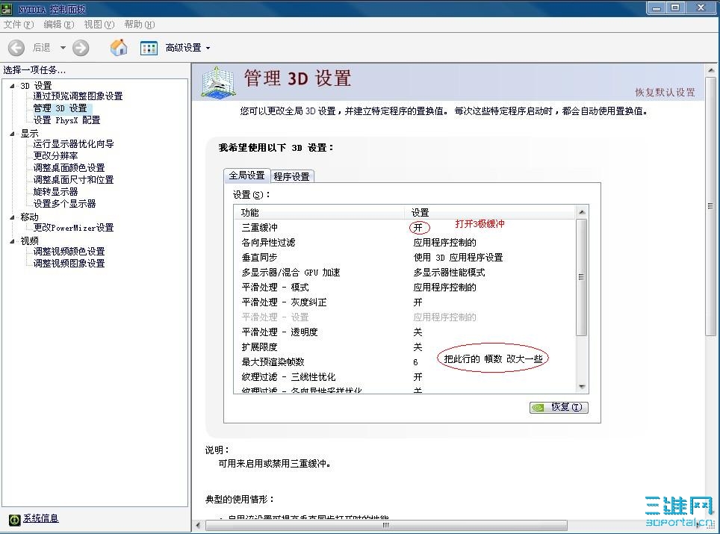Click the grid view icon beside 高级设置
The width and height of the screenshot is (720, 534).
(149, 48)
